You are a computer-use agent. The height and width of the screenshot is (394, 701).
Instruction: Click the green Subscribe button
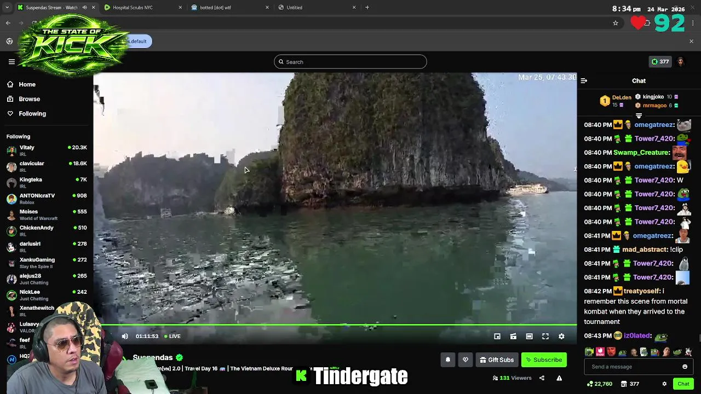(x=544, y=360)
